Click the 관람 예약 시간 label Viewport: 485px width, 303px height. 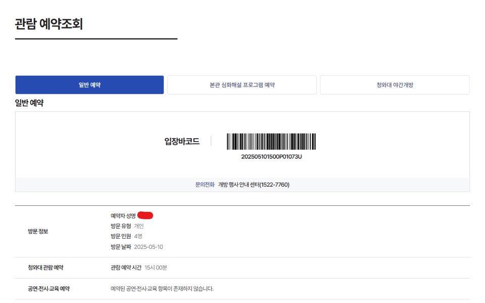click(126, 268)
